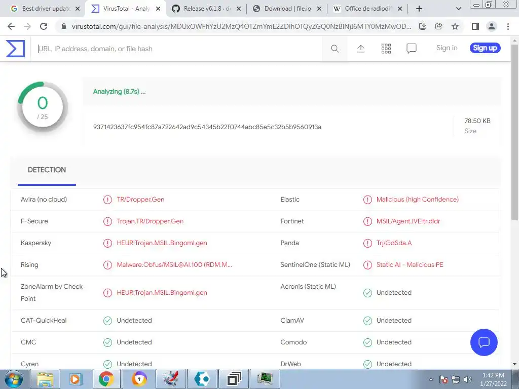Click Trj/GdSda.A Panda result
Image resolution: width=519 pixels, height=389 pixels.
[x=394, y=243]
